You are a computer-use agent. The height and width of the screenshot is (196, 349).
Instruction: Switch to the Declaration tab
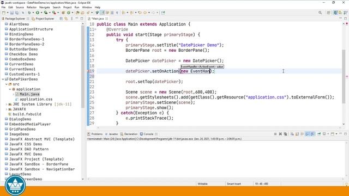(x=129, y=134)
